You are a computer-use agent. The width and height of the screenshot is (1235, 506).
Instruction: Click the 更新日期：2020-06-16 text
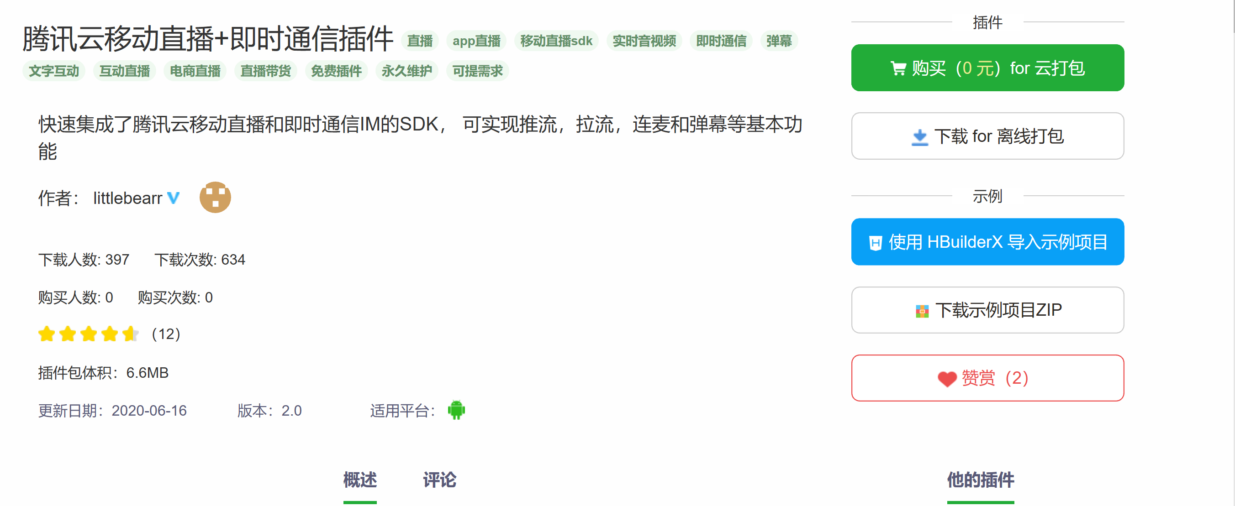coord(113,410)
